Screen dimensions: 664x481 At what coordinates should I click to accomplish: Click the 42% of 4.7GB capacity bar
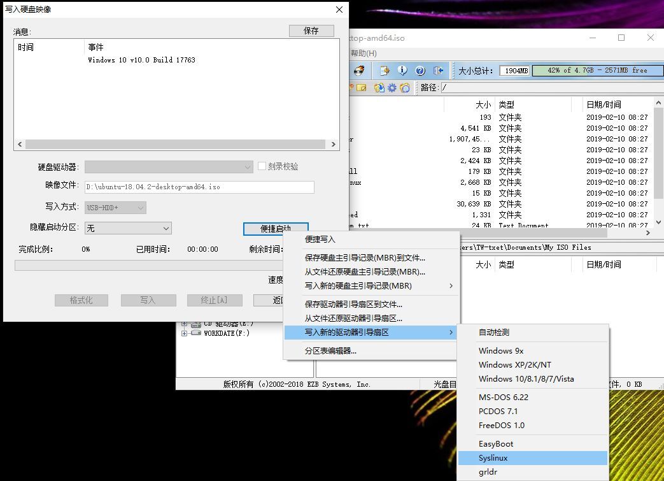tap(598, 70)
